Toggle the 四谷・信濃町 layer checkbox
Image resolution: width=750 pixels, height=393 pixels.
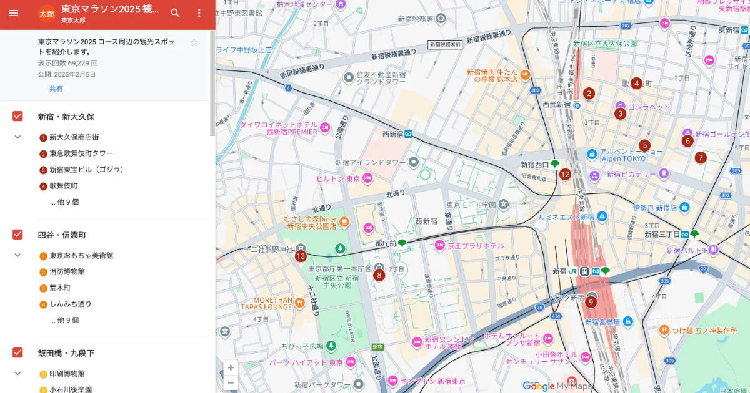tap(18, 235)
